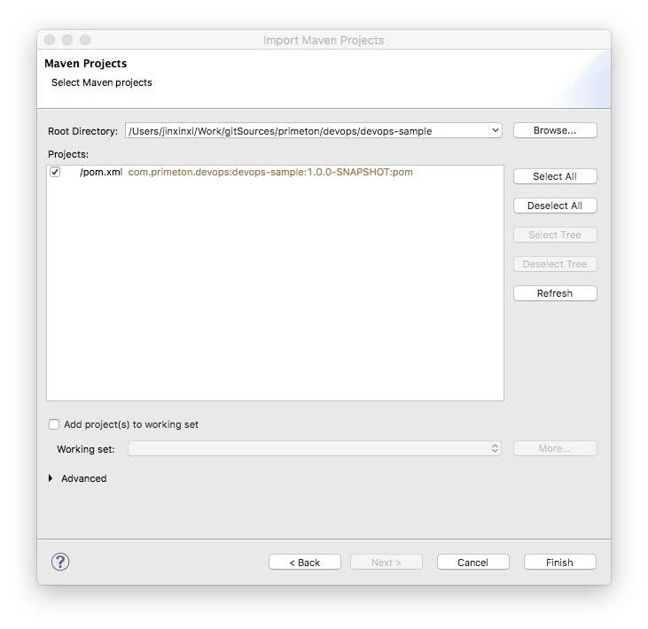Refresh the projects list

click(x=555, y=293)
